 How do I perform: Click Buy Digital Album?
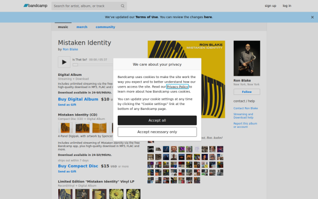pos(78,99)
